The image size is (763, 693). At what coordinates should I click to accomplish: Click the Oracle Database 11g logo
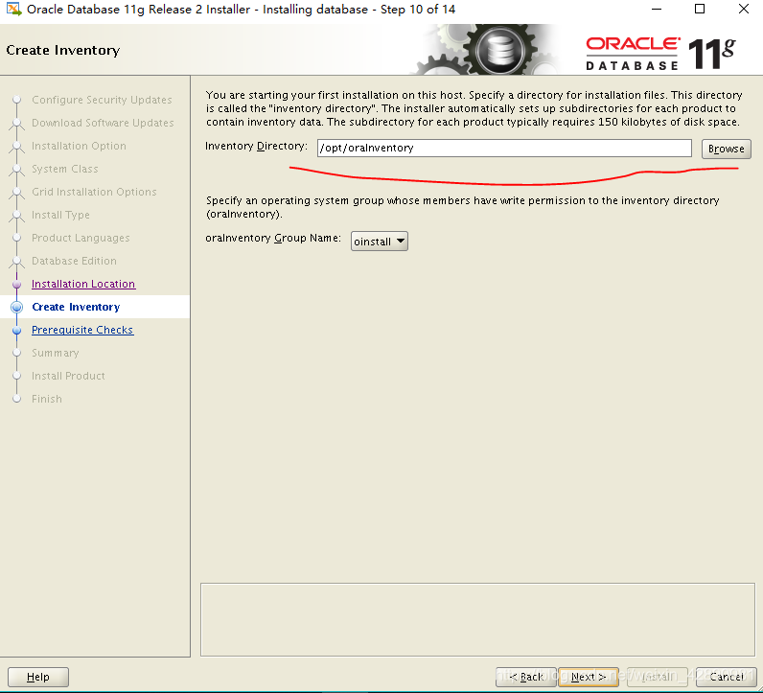pyautogui.click(x=660, y=53)
